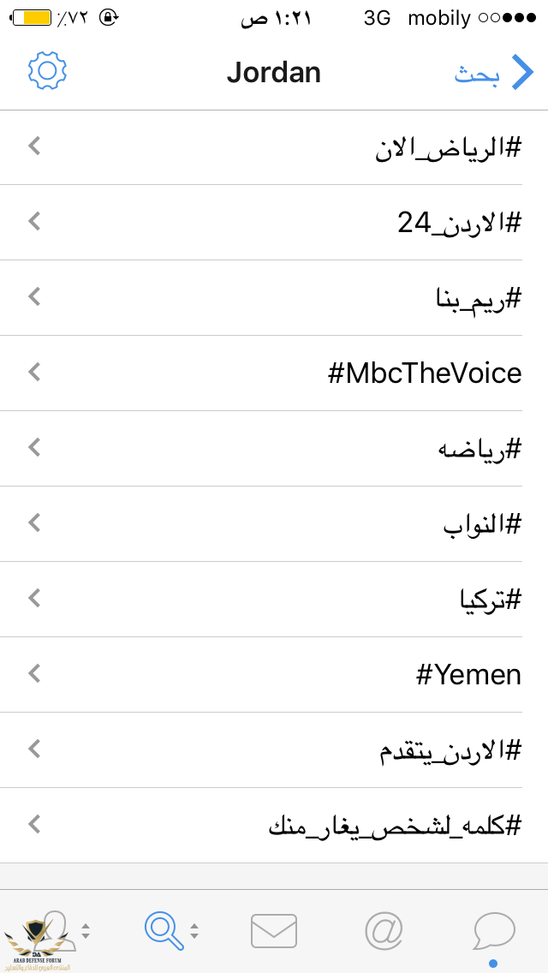Open the timeline speech bubble tab
Screen dimensions: 548x973
[x=494, y=931]
